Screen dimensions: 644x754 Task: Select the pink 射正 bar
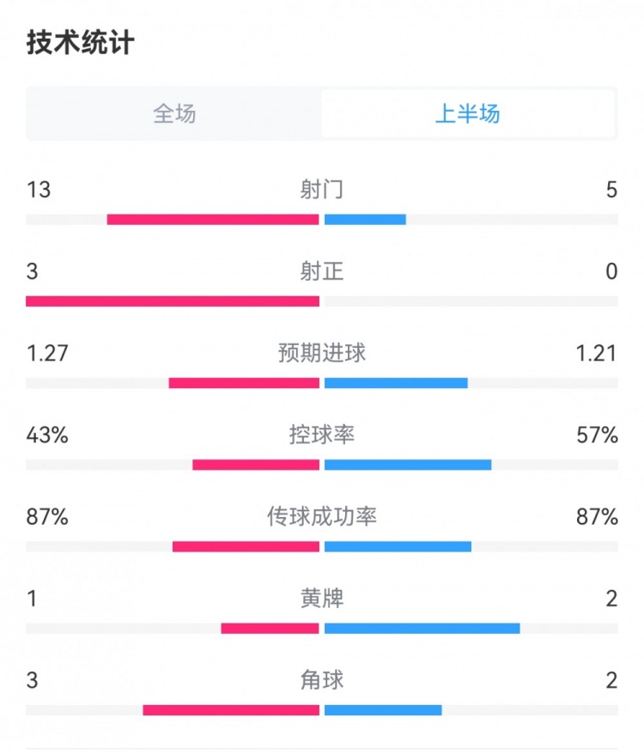[x=173, y=301]
